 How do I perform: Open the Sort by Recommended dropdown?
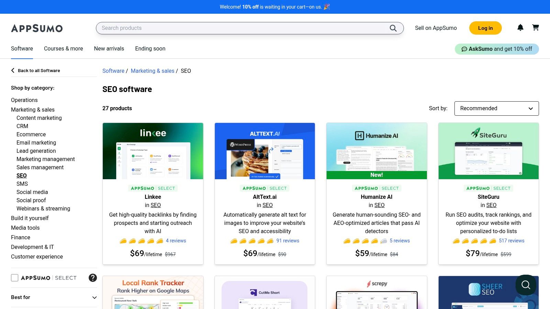497,108
